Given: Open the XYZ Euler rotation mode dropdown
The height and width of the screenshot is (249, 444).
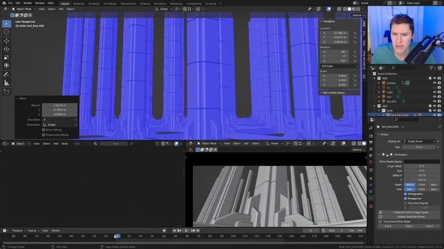Looking at the screenshot, I should point(339,66).
